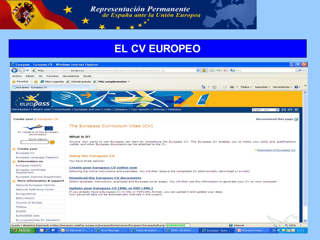Click the blue Help question mark icon
This screenshot has width=320, height=240.
[296, 87]
